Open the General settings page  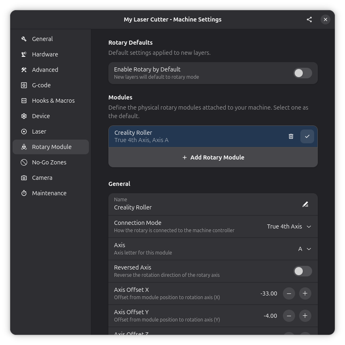(51, 39)
